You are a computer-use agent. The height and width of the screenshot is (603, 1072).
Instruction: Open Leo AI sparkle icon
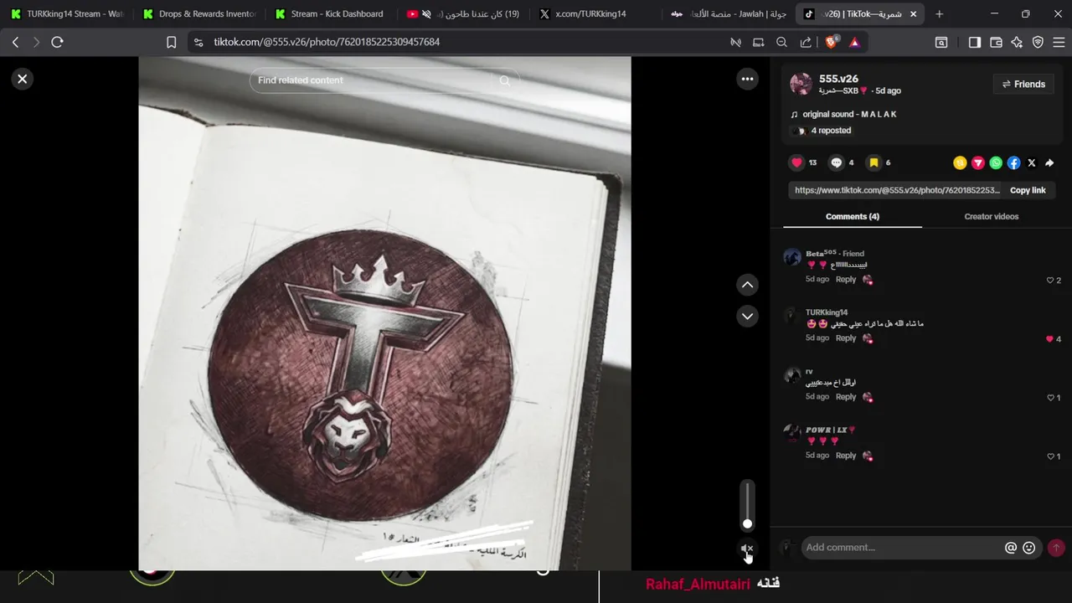(x=1017, y=42)
